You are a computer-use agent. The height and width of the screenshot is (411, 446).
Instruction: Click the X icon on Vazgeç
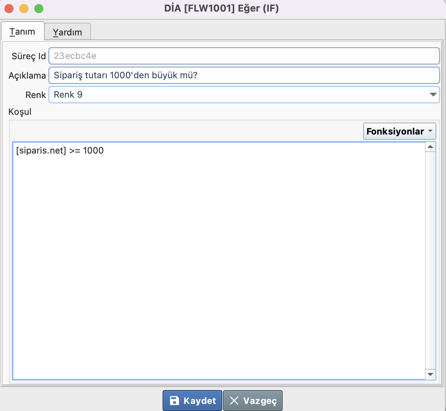click(x=234, y=401)
